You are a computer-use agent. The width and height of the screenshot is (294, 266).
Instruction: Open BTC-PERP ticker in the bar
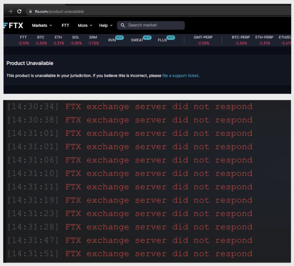point(241,40)
